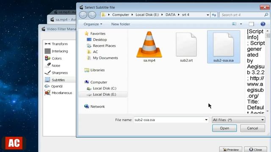Select Libraries in navigation pane
This screenshot has width=271, height=152.
[94, 70]
